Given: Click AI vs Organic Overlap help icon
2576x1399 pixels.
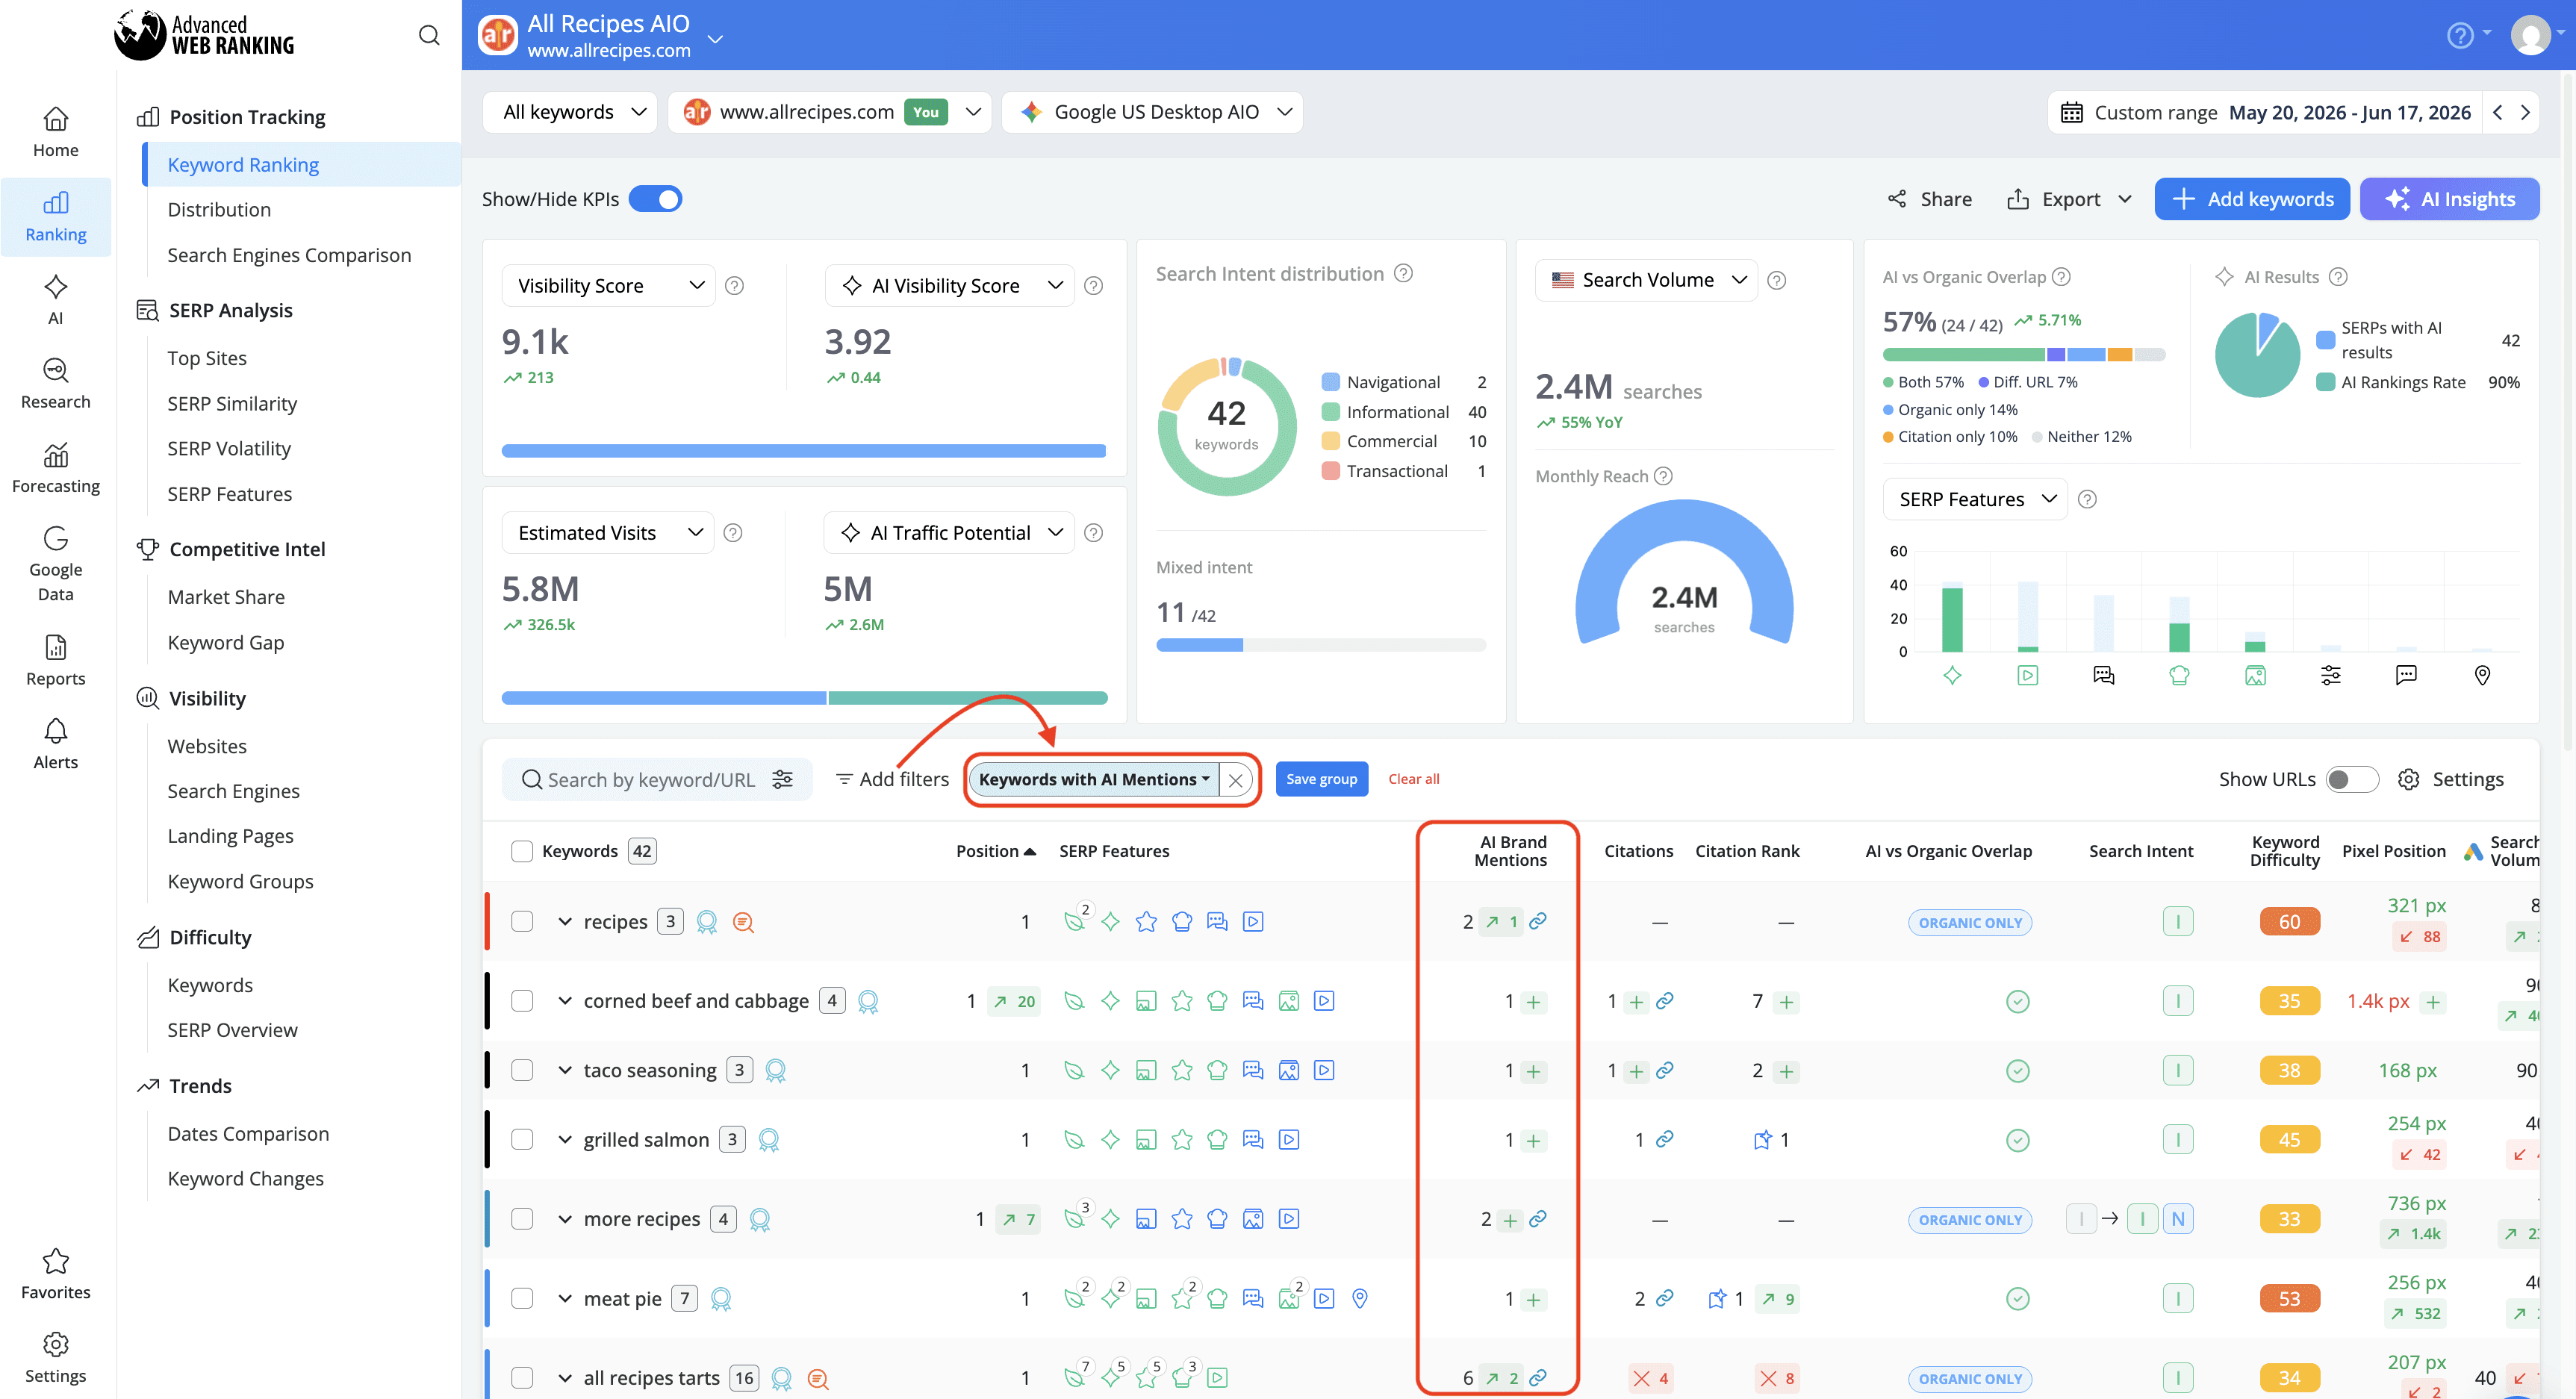Looking at the screenshot, I should tap(2061, 277).
